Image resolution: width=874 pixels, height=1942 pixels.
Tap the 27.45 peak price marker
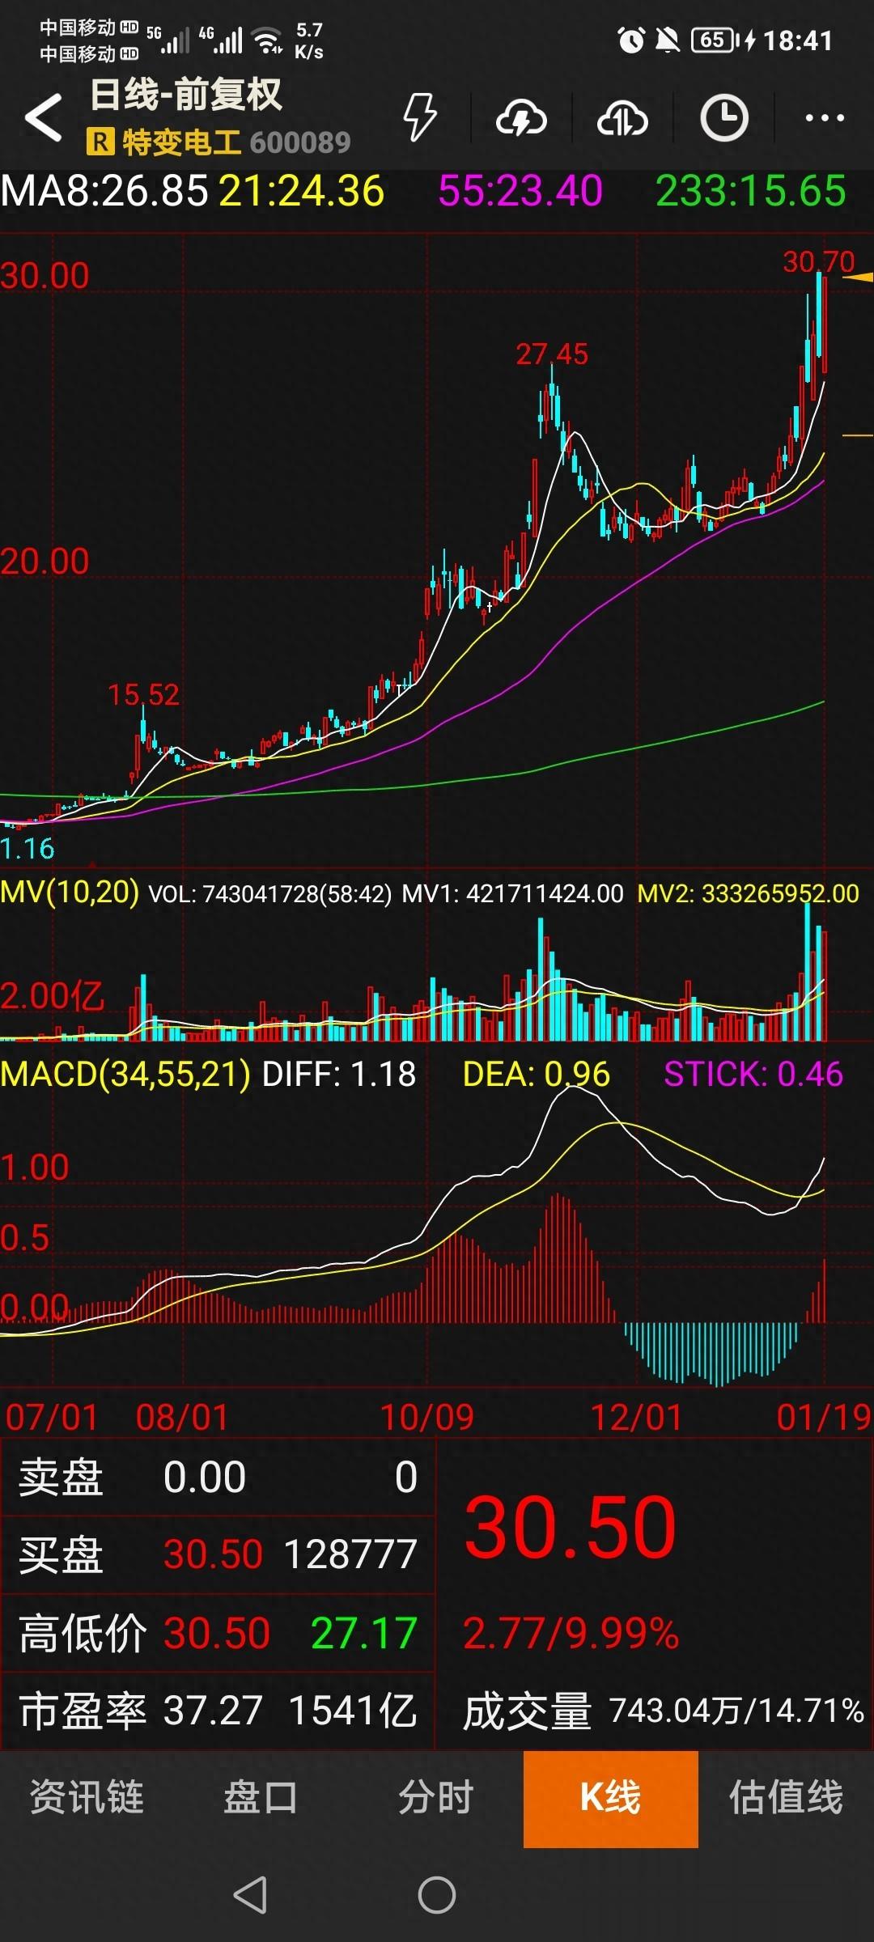(552, 354)
